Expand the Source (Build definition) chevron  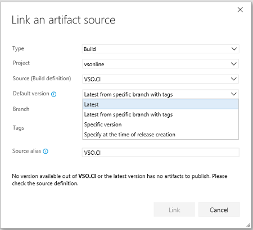[234, 79]
